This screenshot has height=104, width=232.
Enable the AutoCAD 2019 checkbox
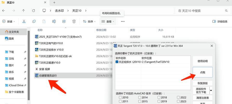(x=159, y=101)
